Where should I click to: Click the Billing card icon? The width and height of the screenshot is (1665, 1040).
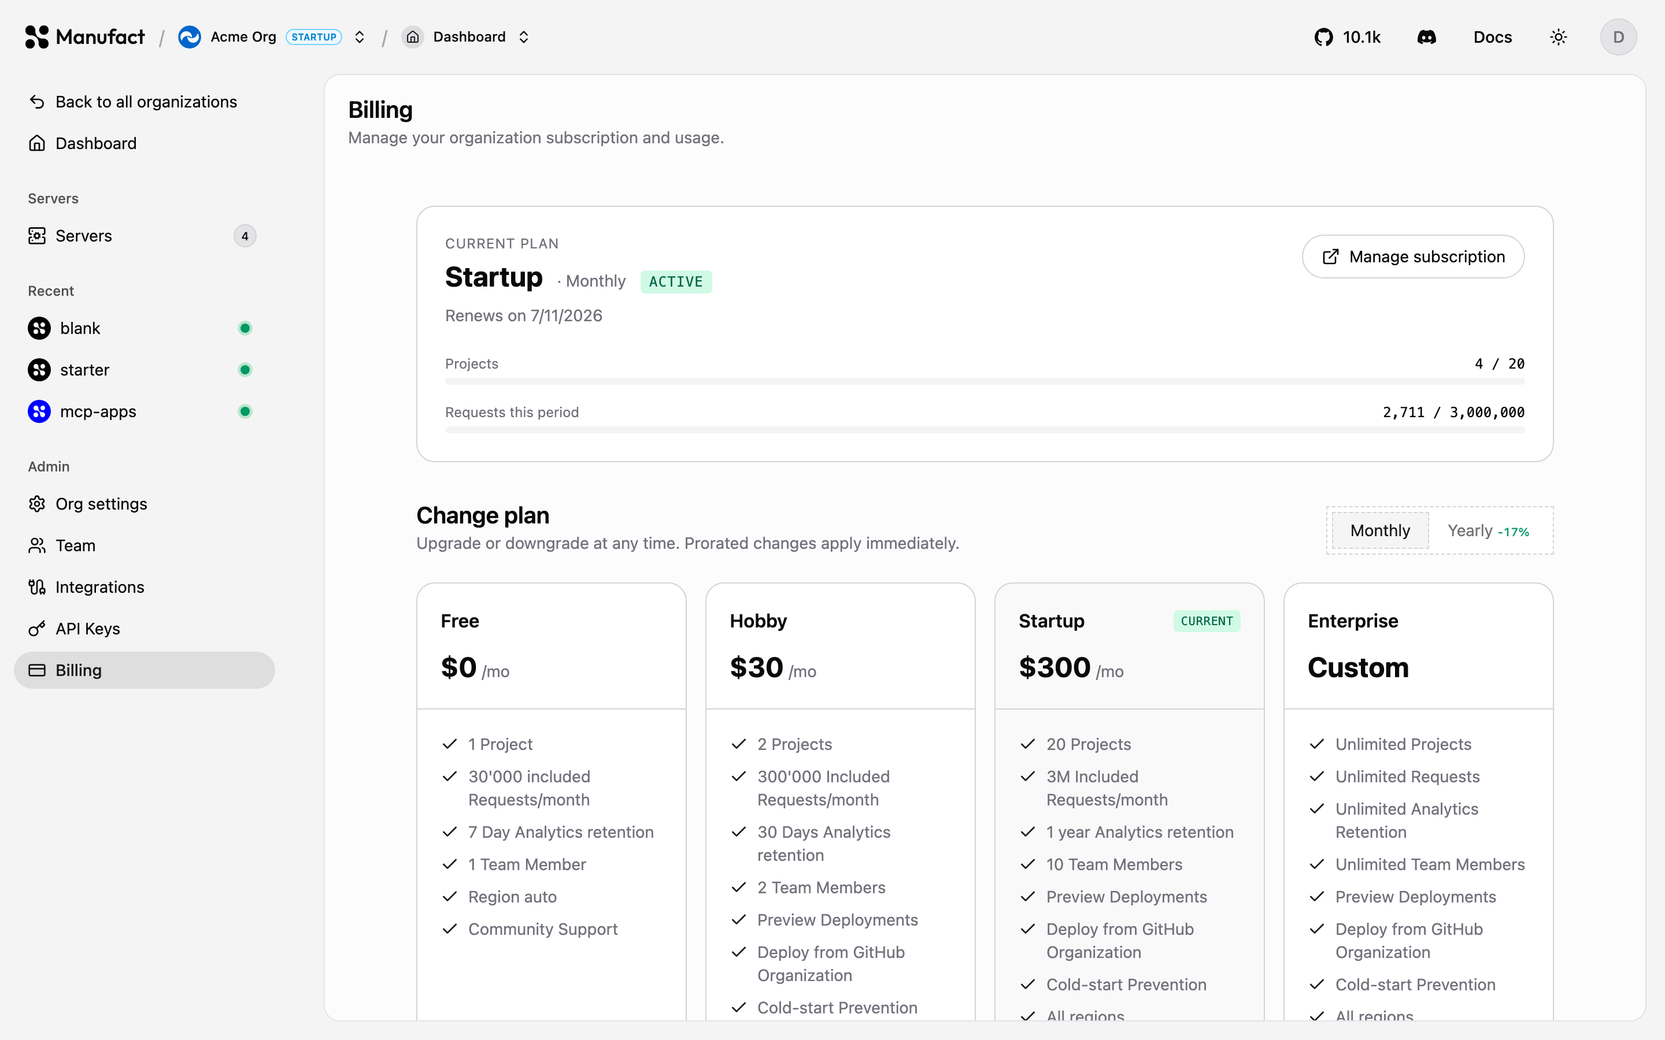click(37, 670)
